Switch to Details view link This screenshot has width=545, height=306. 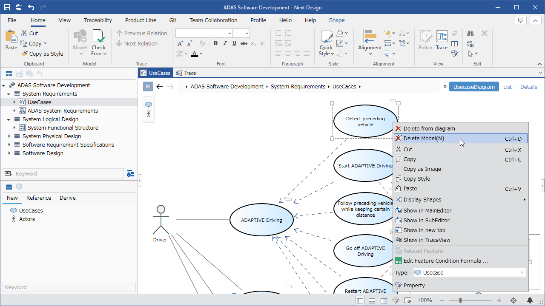(x=529, y=87)
